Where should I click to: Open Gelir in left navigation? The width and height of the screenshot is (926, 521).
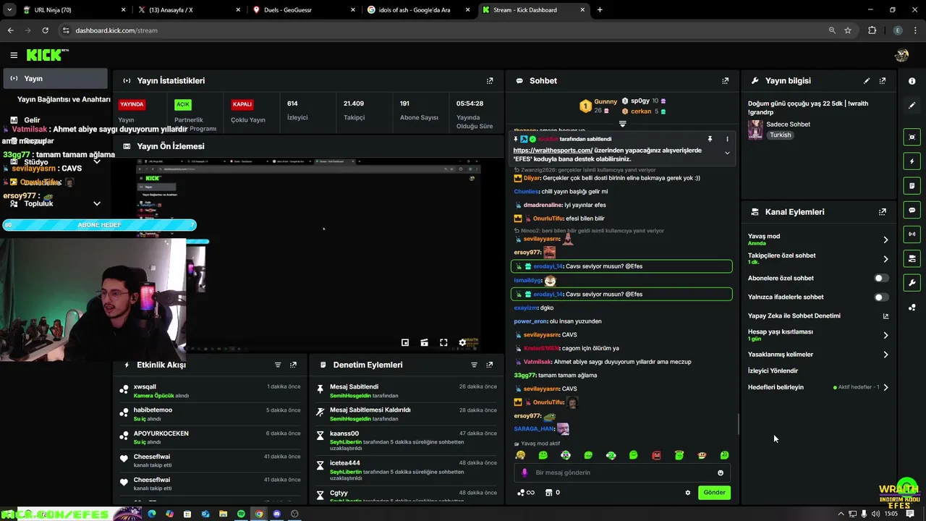tap(32, 120)
